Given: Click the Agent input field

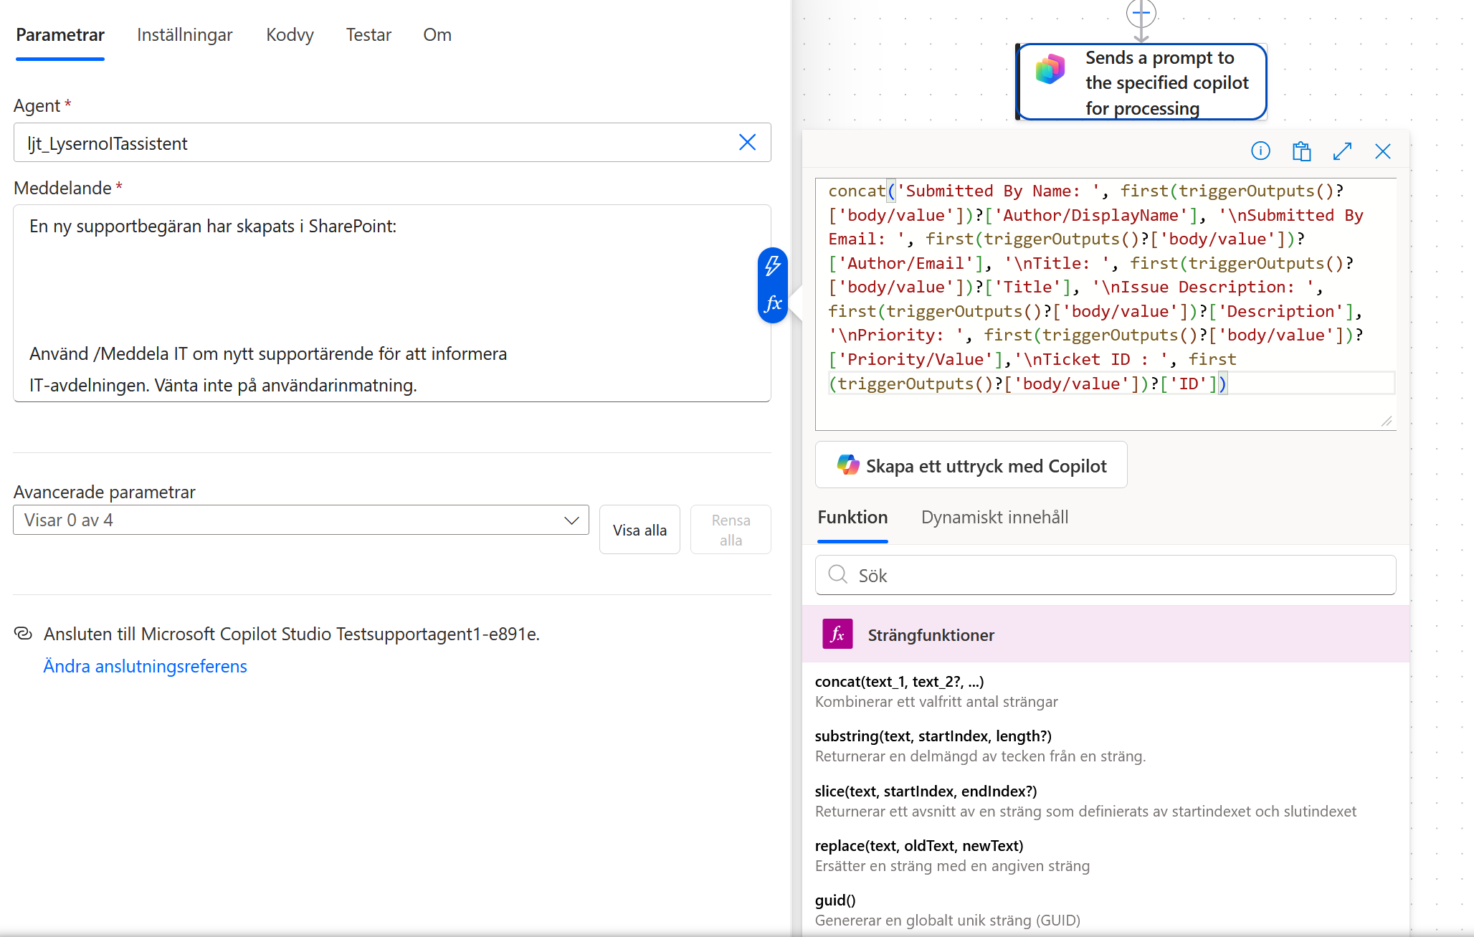Looking at the screenshot, I should tap(392, 143).
